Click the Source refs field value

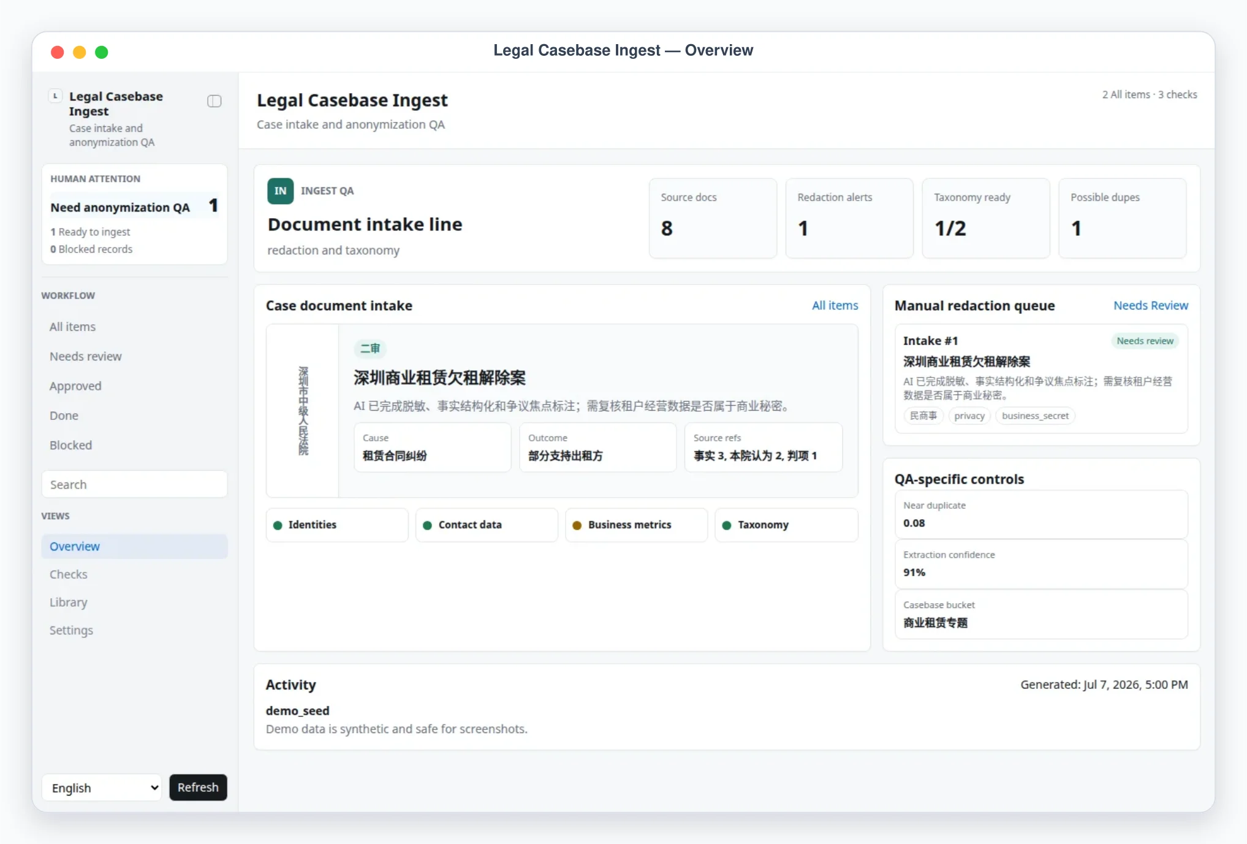[755, 455]
